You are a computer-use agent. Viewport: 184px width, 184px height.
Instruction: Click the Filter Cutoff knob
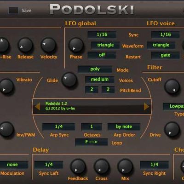click(x=172, y=86)
